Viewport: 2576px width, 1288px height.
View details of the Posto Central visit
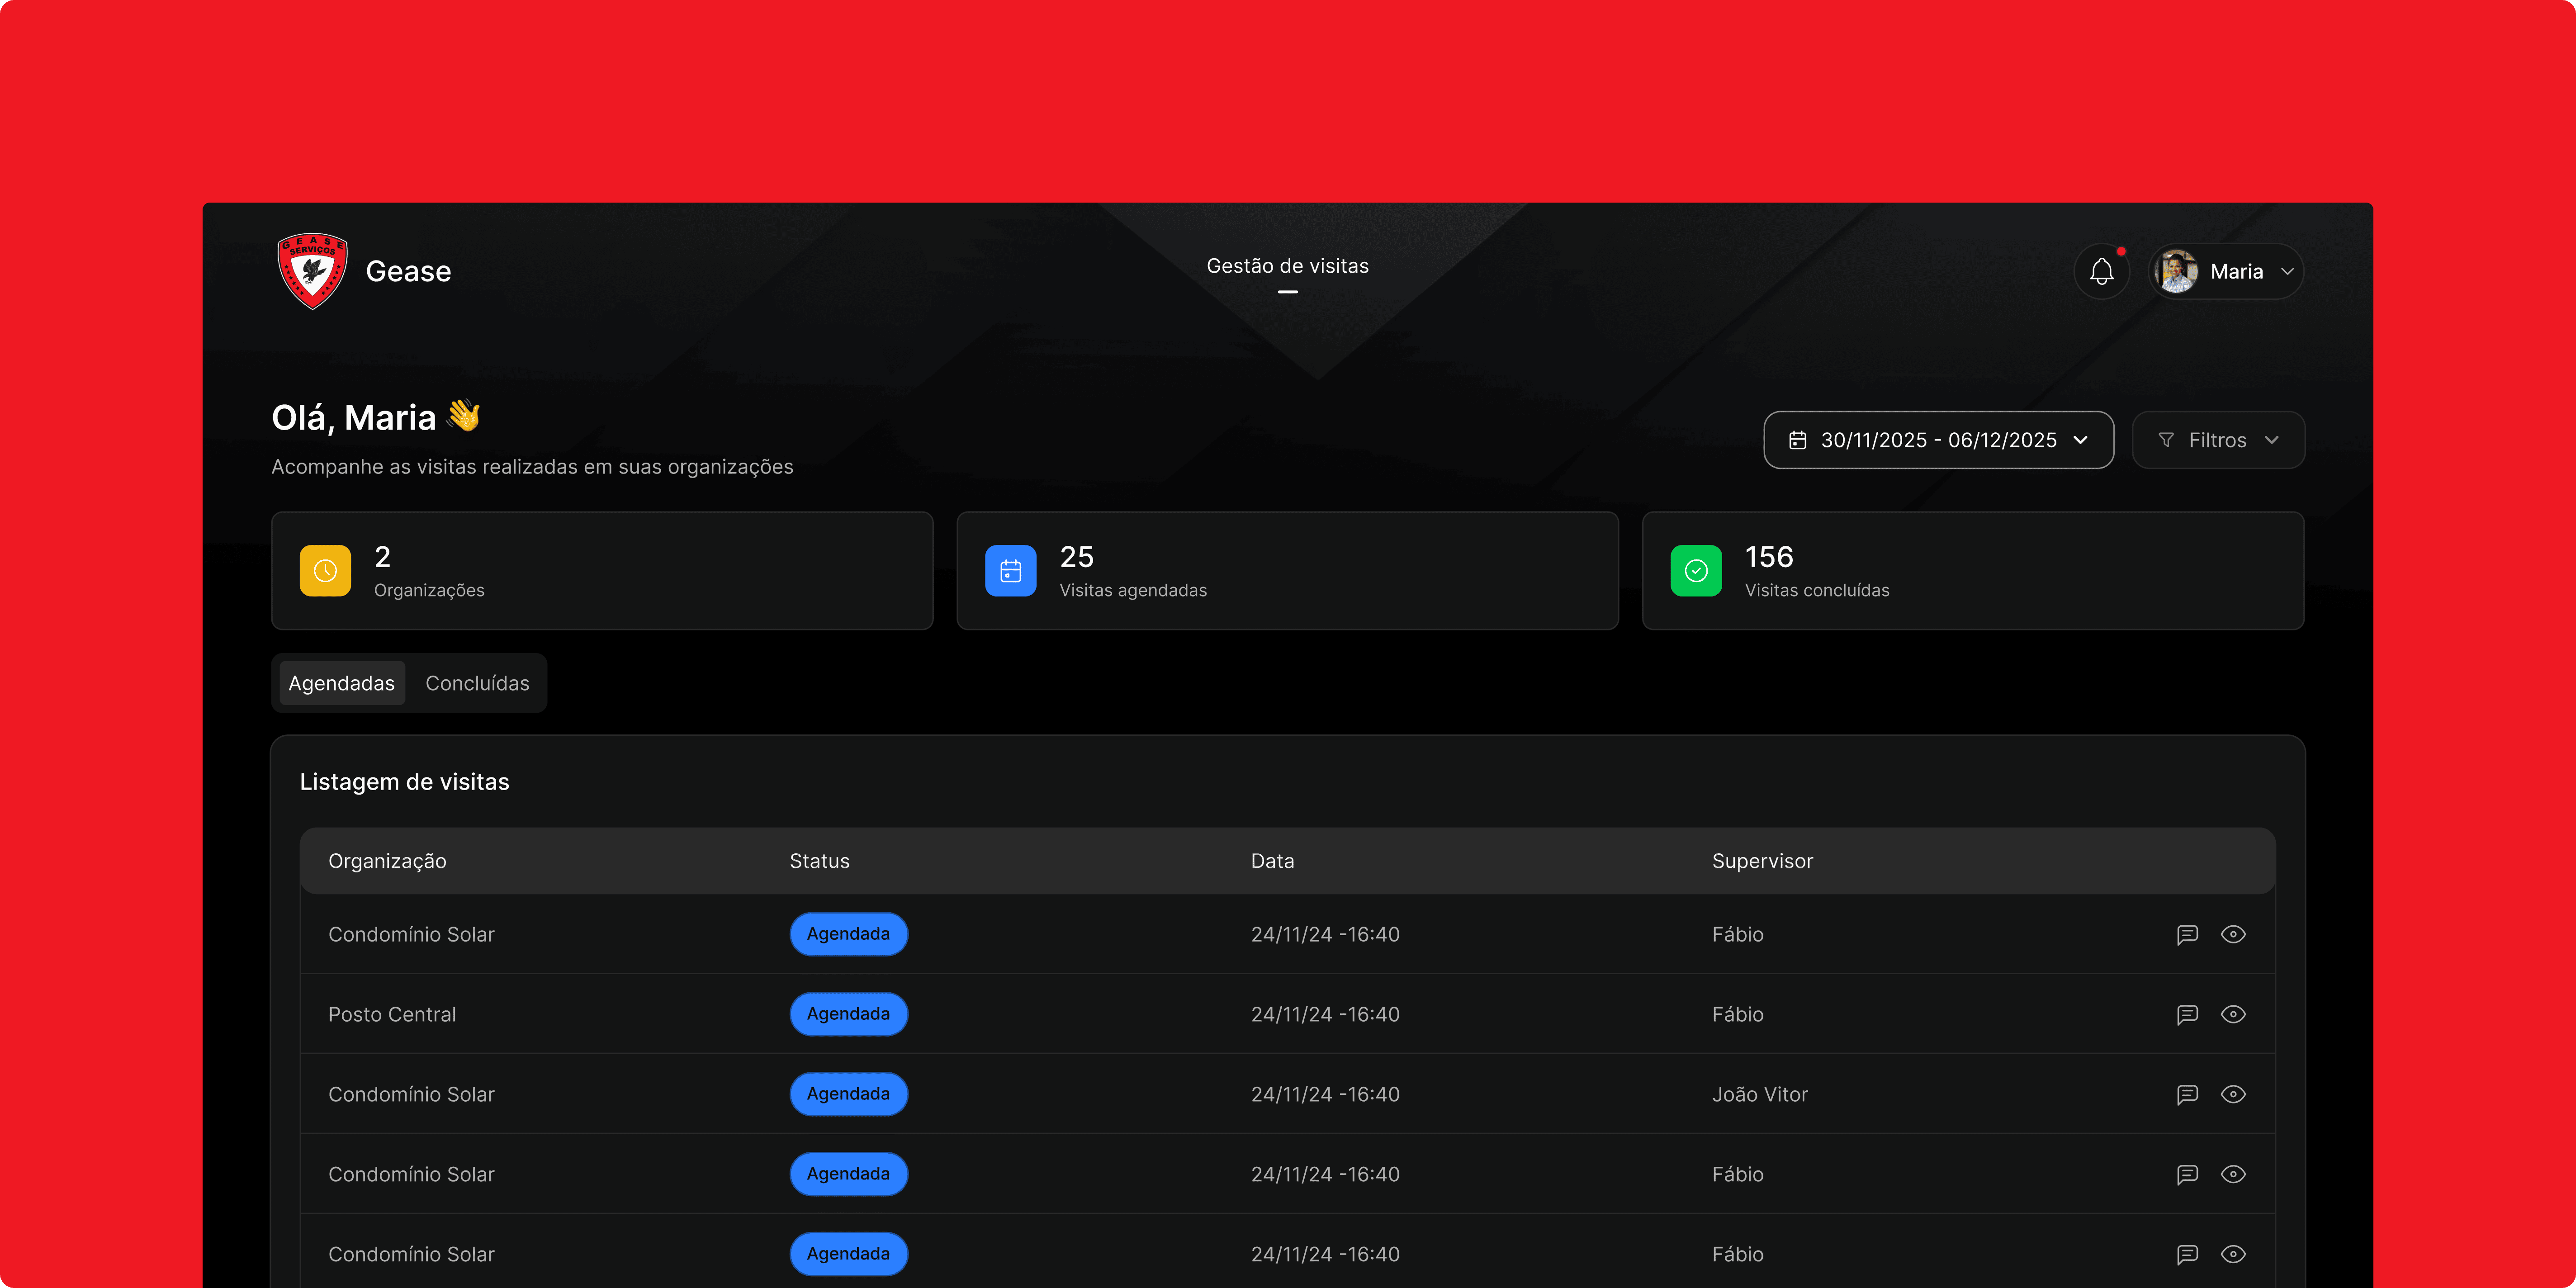coord(2233,1014)
